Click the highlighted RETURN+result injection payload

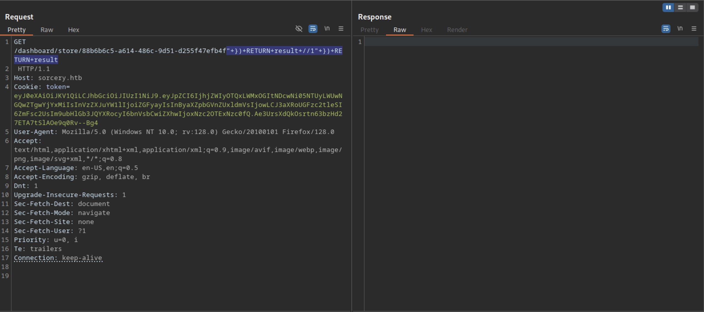point(284,51)
